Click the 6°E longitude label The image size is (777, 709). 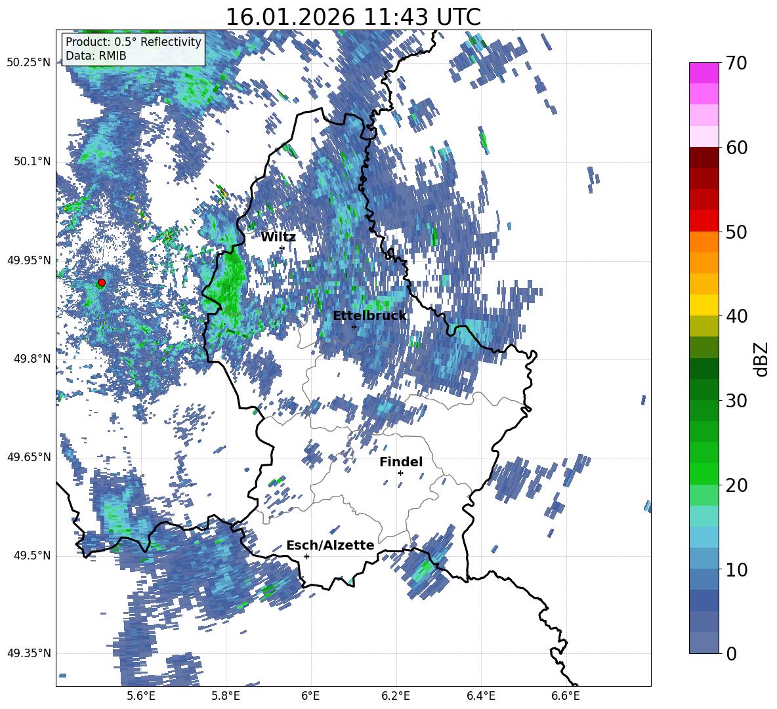[x=310, y=696]
